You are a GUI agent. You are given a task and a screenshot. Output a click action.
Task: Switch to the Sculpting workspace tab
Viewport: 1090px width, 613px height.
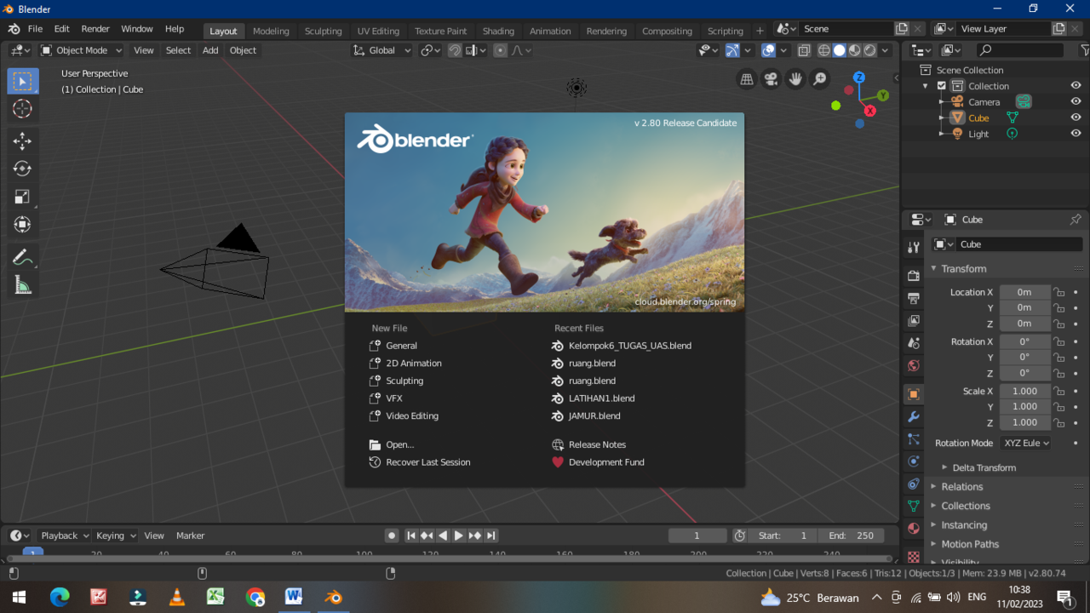pyautogui.click(x=324, y=31)
